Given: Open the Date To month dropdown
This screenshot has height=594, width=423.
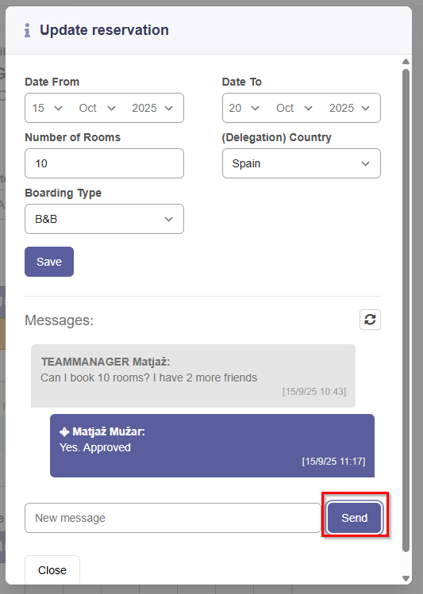Looking at the screenshot, I should pyautogui.click(x=294, y=108).
